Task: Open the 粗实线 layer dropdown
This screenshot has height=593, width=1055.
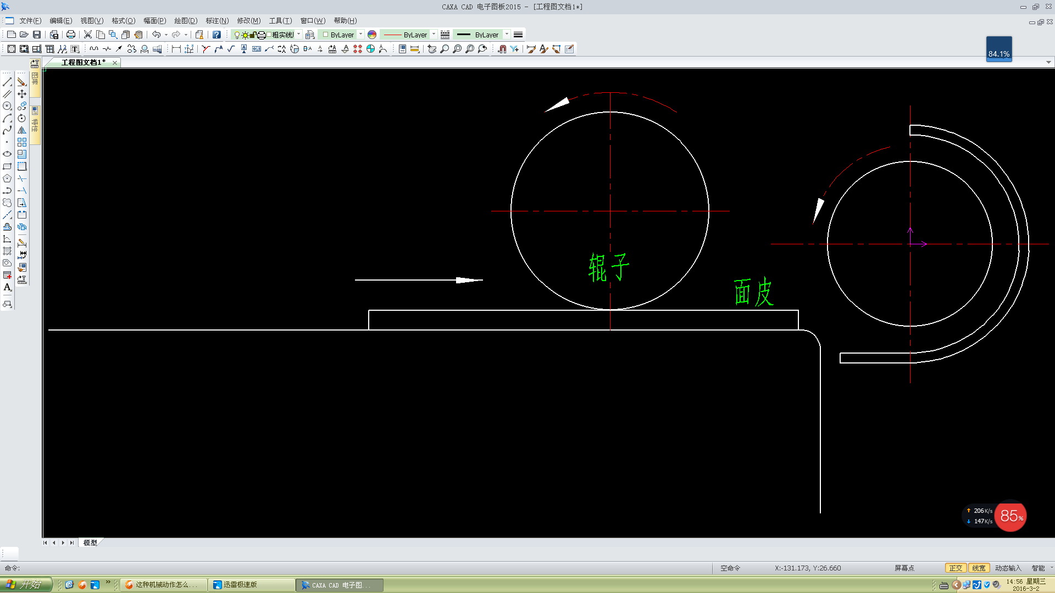Action: tap(298, 34)
